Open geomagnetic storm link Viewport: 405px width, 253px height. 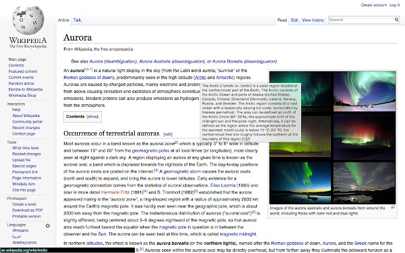(x=182, y=171)
